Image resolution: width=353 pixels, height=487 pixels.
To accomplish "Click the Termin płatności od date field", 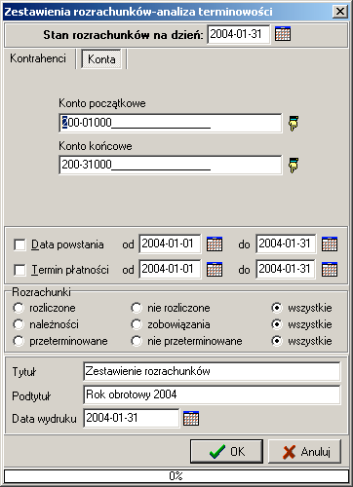I will point(170,269).
